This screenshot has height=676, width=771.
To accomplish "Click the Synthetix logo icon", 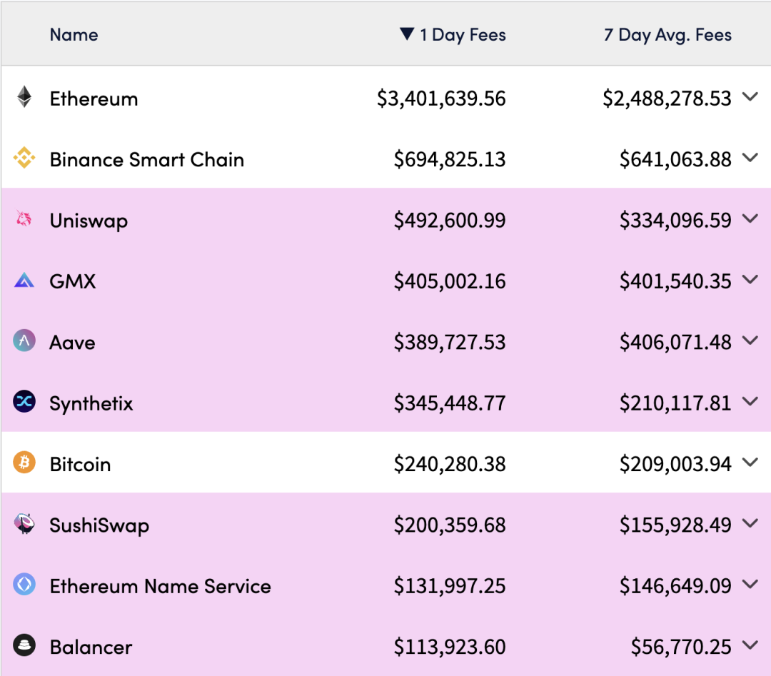I will point(24,402).
